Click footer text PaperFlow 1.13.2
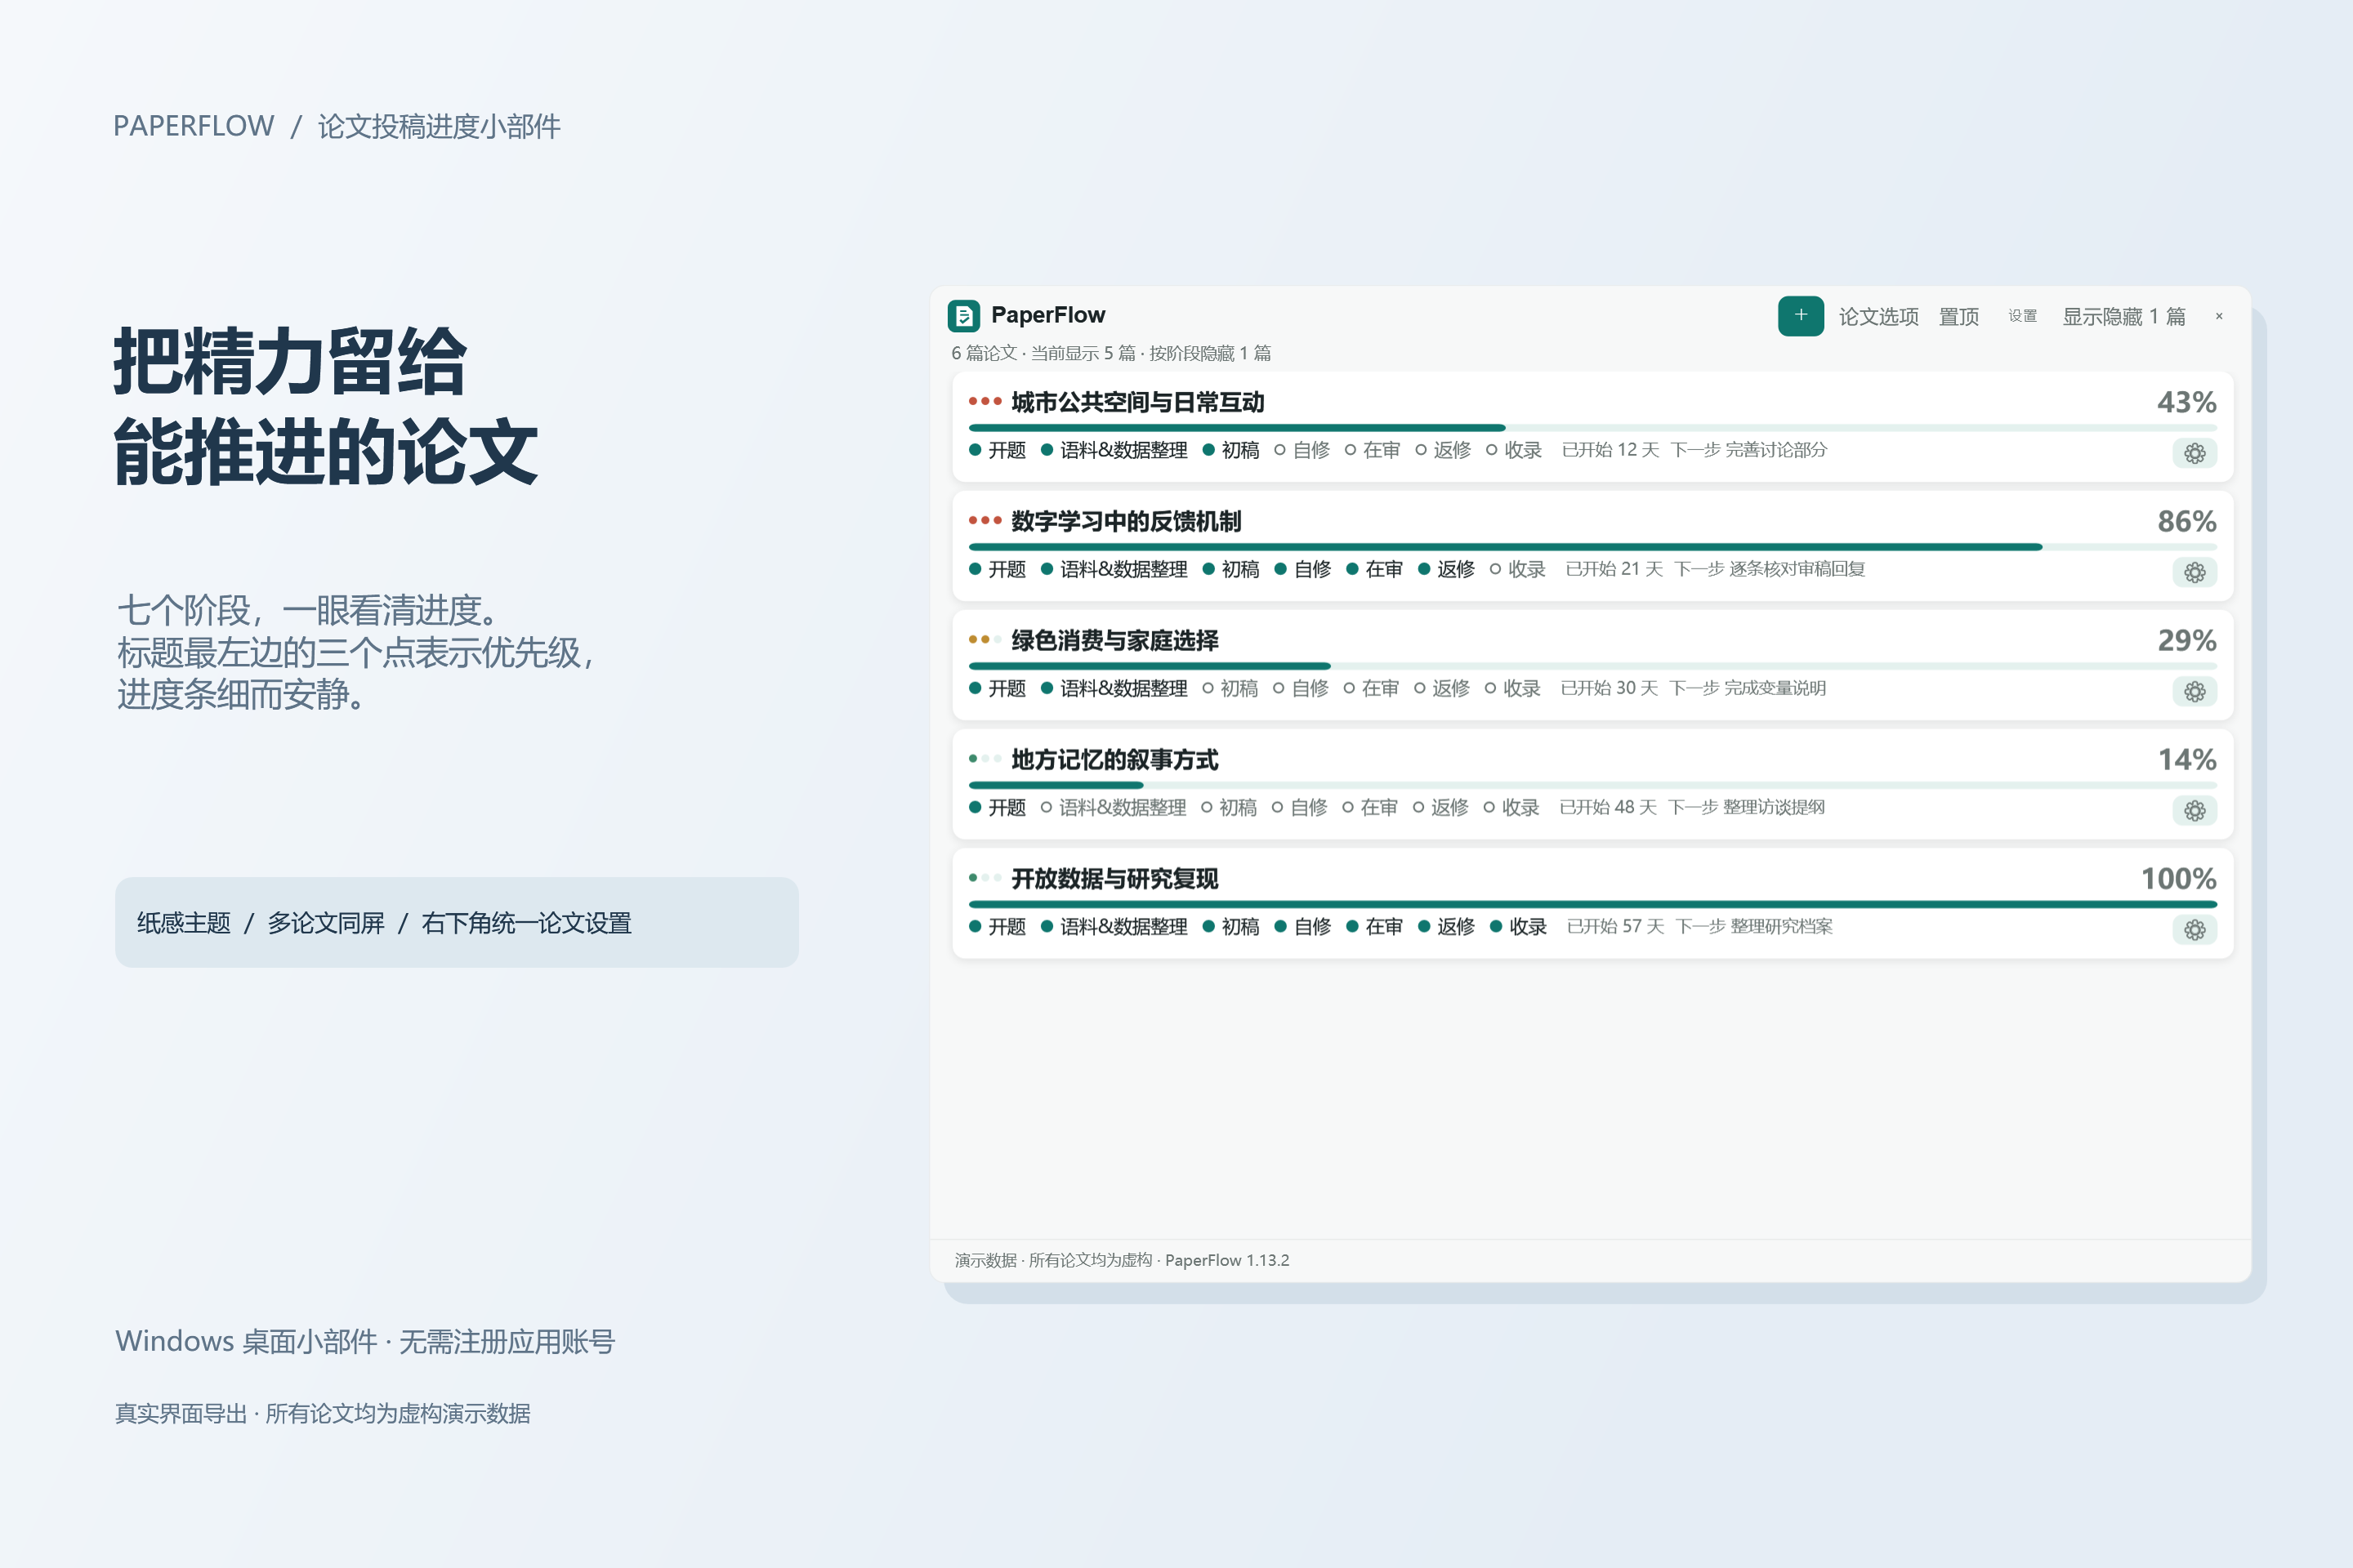 click(1227, 1260)
